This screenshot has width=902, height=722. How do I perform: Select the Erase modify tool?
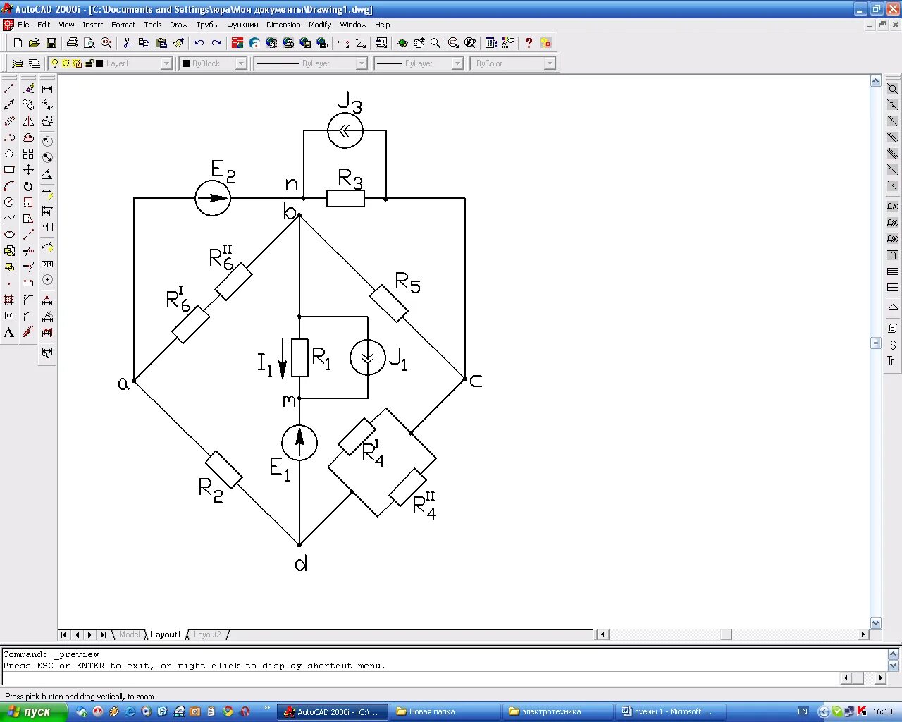[x=28, y=89]
